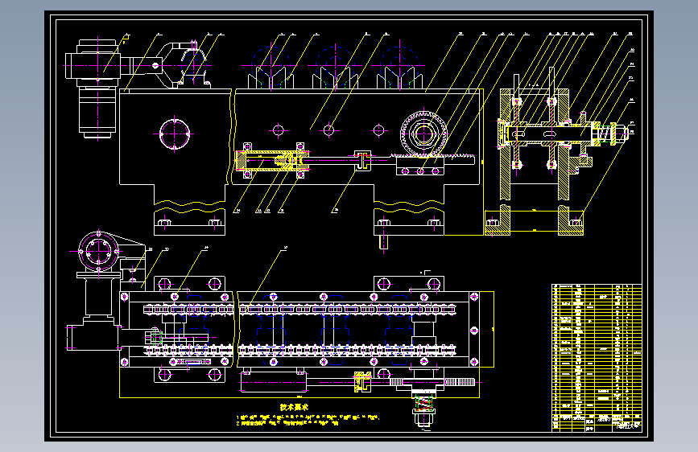
Task: Click the yellow 技术要求 heading text
Action: (294, 407)
